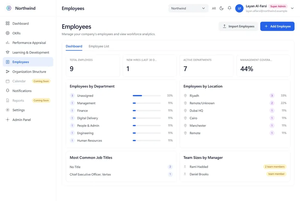
Task: Click the OKRs target icon
Action: [x=7, y=33]
